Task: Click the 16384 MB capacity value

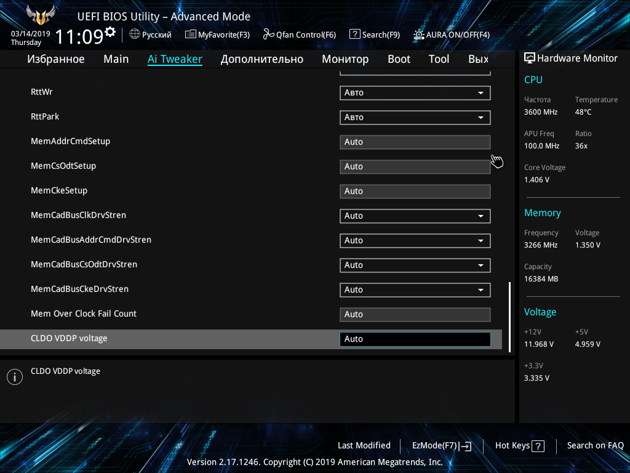Action: point(541,279)
